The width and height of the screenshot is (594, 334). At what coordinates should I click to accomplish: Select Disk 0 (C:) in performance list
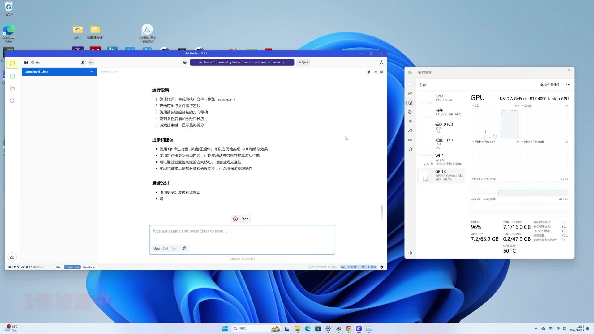point(441,128)
